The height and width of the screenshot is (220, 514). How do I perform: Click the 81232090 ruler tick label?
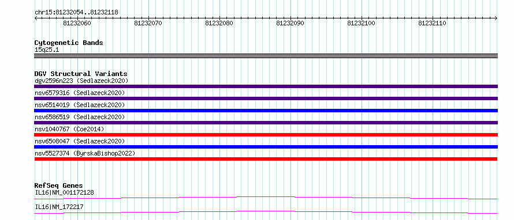290,23
